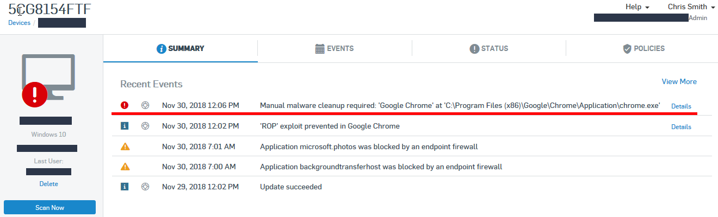Click the Delete link under Last User
Image resolution: width=718 pixels, height=217 pixels.
(x=48, y=184)
